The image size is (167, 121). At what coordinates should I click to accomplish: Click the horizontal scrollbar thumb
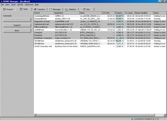coord(95,115)
